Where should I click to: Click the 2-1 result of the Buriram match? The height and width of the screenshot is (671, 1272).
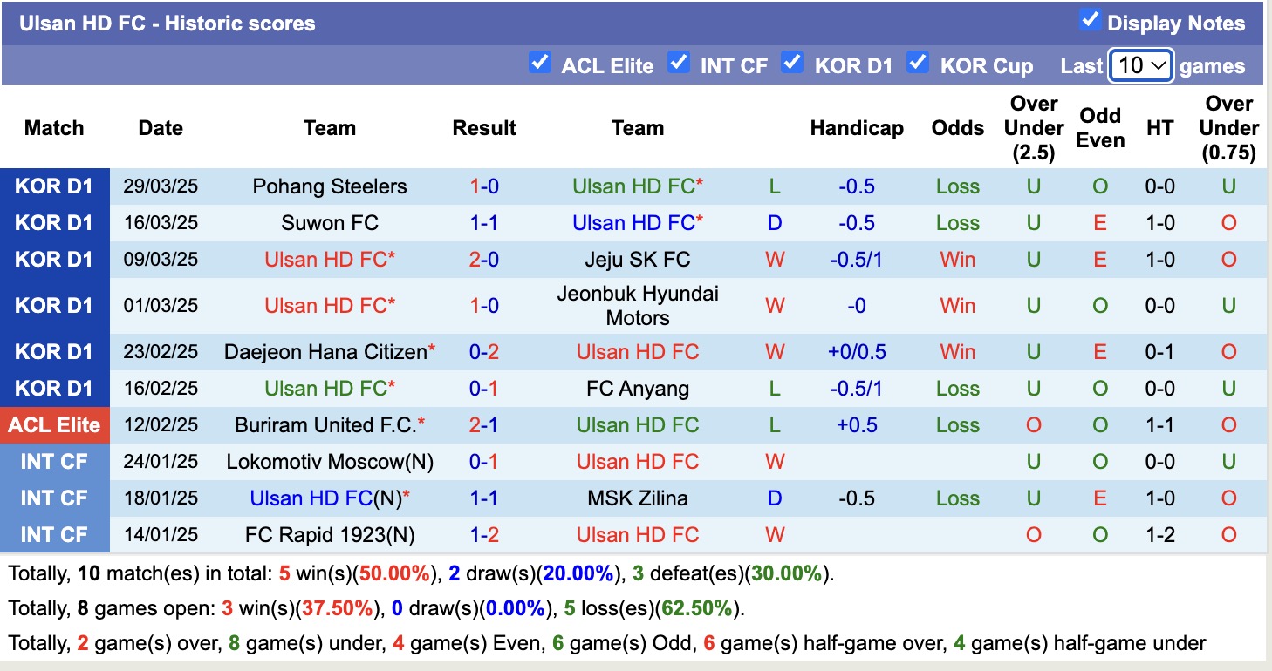pyautogui.click(x=484, y=424)
